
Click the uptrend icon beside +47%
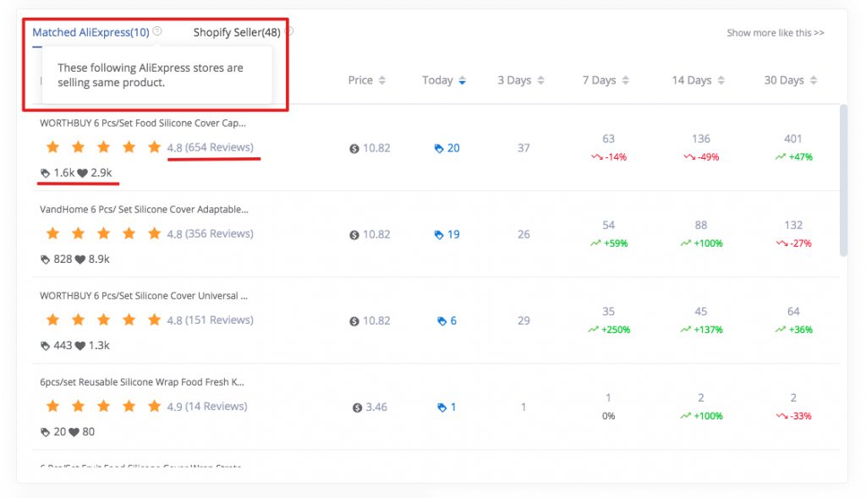[x=781, y=156]
